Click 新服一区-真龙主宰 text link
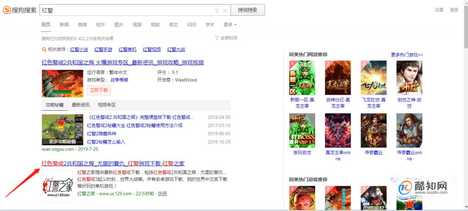Viewport: 468px width, 211px height. (x=302, y=102)
